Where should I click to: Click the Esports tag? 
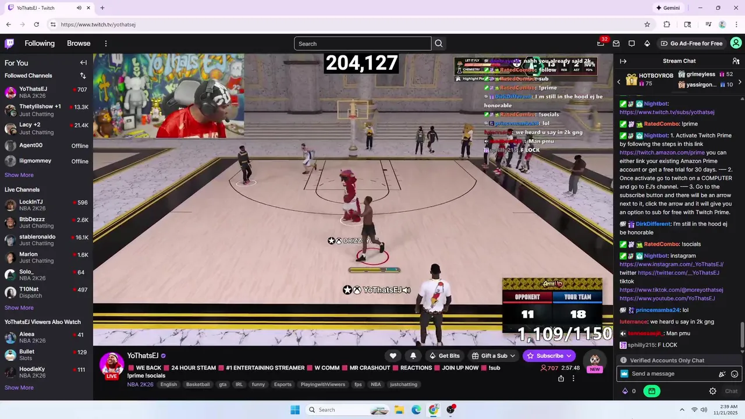click(283, 385)
